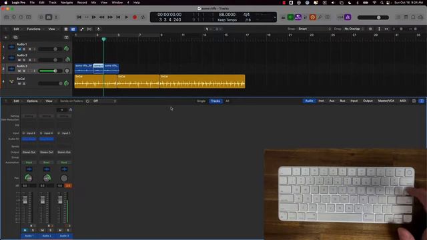Adjust the master volume slider
427x240 pixels.
pyautogui.click(x=373, y=17)
